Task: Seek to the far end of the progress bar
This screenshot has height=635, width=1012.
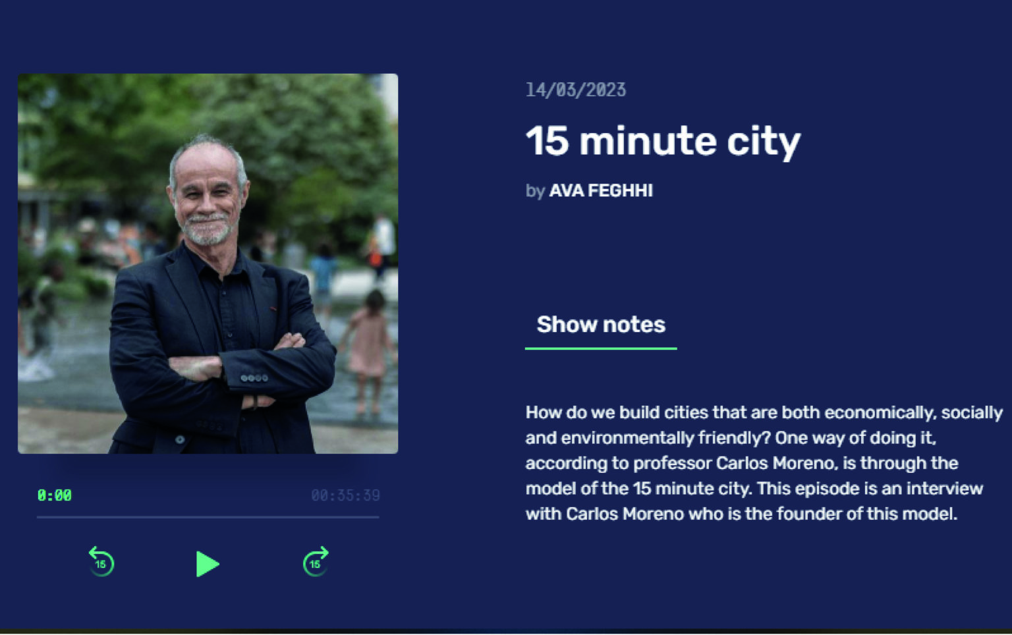Action: click(x=378, y=517)
